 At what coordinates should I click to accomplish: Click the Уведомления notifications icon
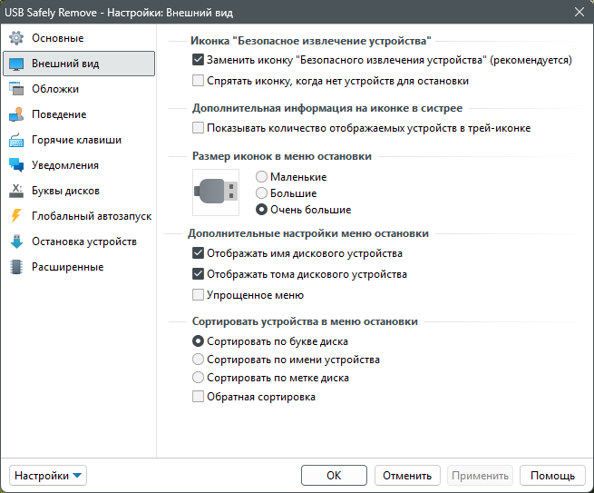[x=15, y=165]
